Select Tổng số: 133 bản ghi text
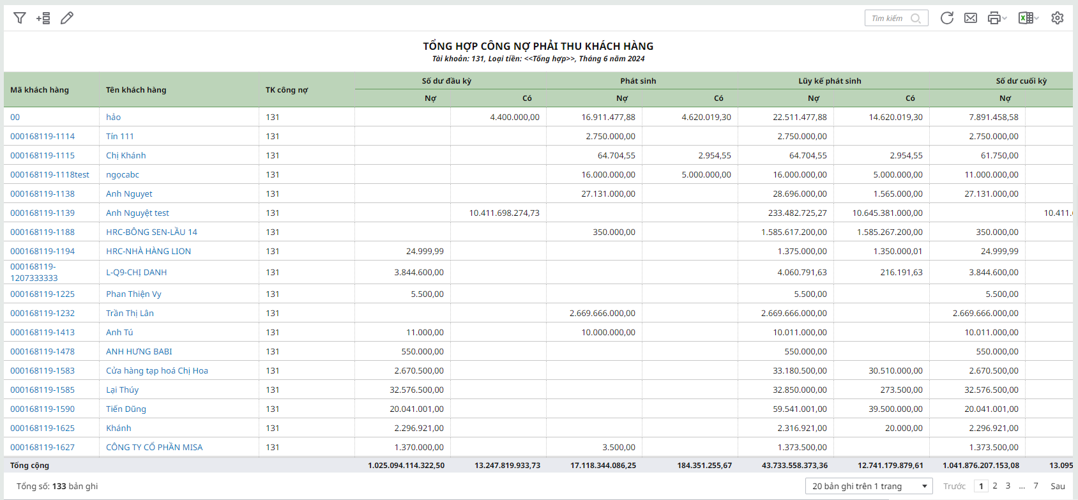Image resolution: width=1078 pixels, height=500 pixels. click(57, 486)
